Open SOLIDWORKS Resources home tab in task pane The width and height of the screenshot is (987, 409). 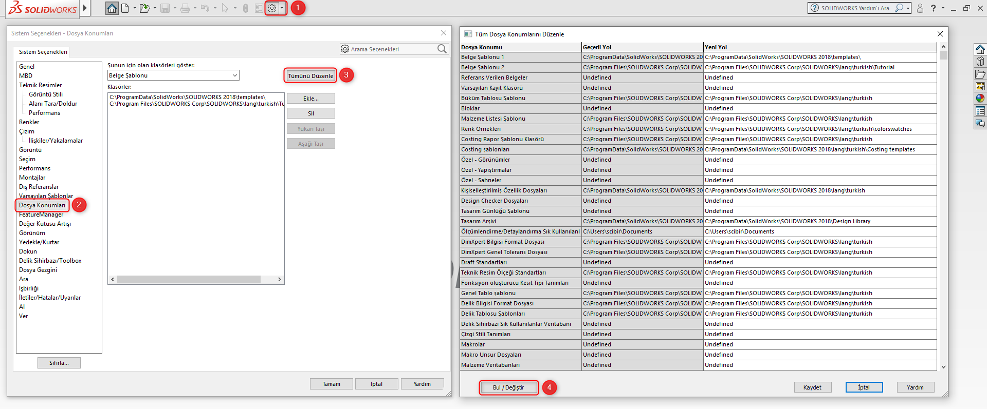(980, 49)
